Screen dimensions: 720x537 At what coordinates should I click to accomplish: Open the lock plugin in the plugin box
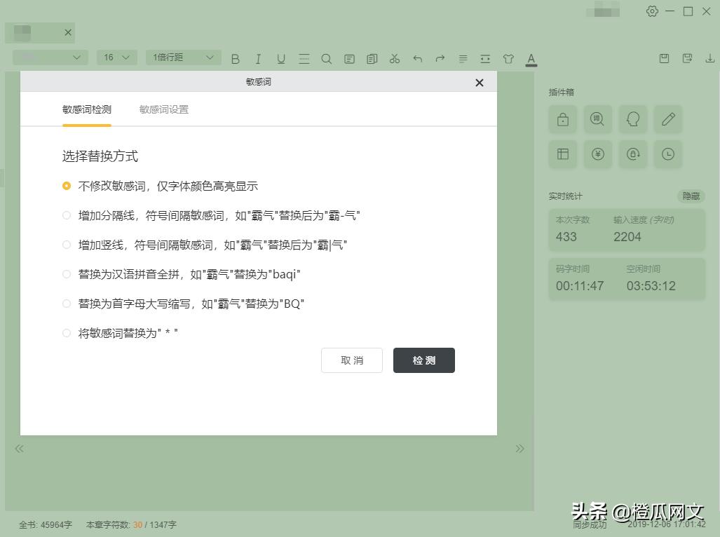point(562,119)
